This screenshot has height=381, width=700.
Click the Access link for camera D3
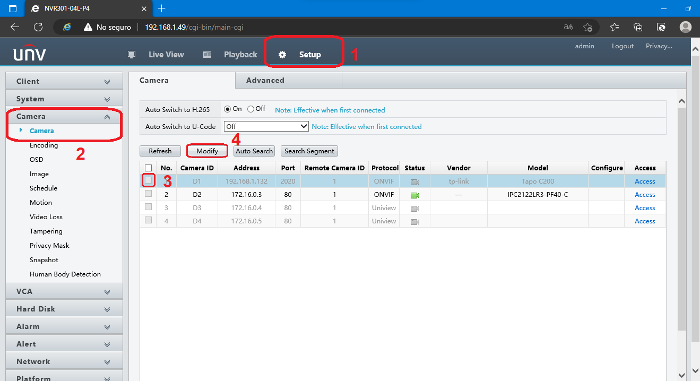click(645, 208)
